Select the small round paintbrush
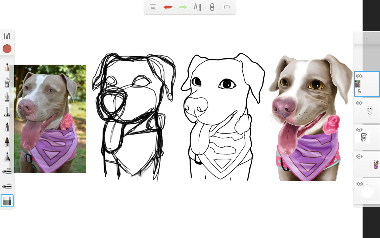The image size is (380, 238). click(7, 127)
